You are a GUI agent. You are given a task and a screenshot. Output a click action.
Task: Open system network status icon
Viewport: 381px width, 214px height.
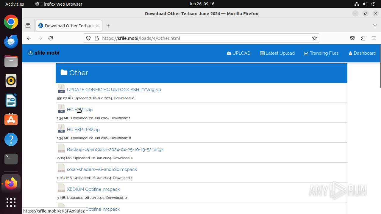[357, 4]
